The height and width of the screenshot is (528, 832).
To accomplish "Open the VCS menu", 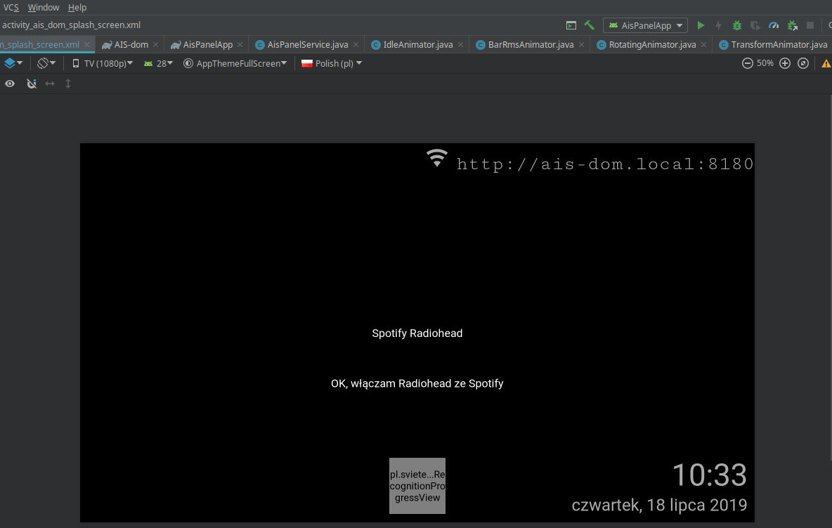I will (11, 8).
